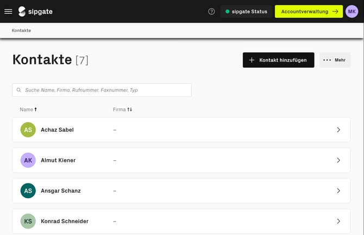This screenshot has width=364, height=235.
Task: Open the MK user avatar menu
Action: 352,11
